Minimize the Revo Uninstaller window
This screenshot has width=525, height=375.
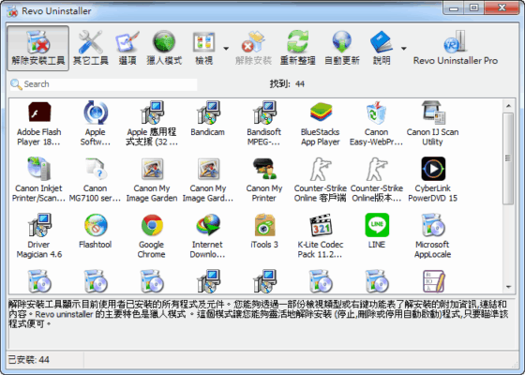454,7
